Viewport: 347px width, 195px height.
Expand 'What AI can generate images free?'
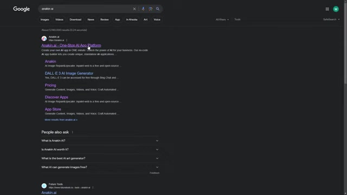click(100, 167)
